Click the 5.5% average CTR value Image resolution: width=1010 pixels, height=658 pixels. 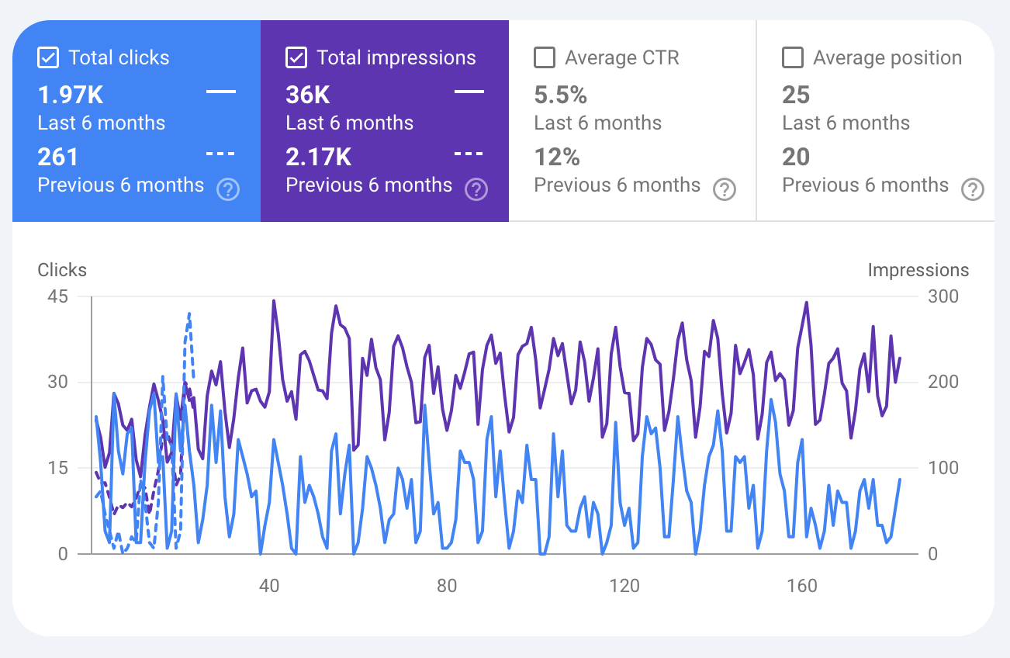[560, 95]
